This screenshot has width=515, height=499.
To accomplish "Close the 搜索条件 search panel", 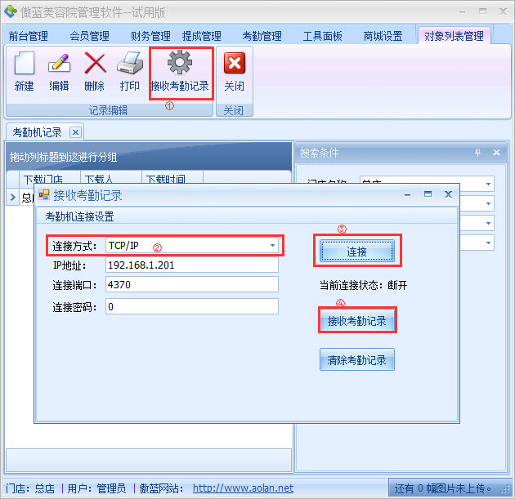I will 496,152.
